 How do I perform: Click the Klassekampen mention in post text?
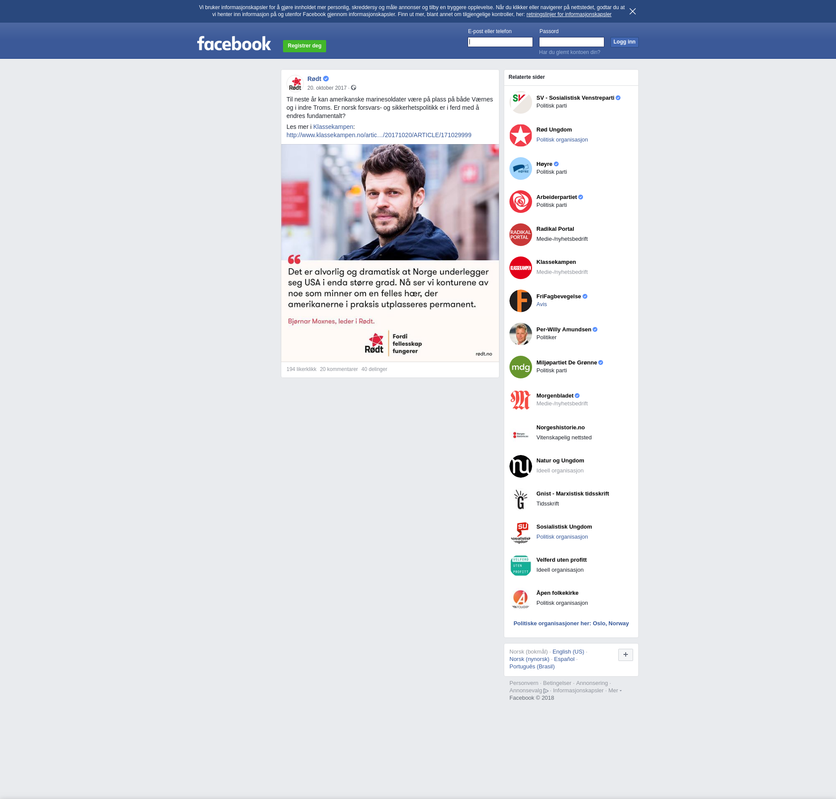[333, 127]
